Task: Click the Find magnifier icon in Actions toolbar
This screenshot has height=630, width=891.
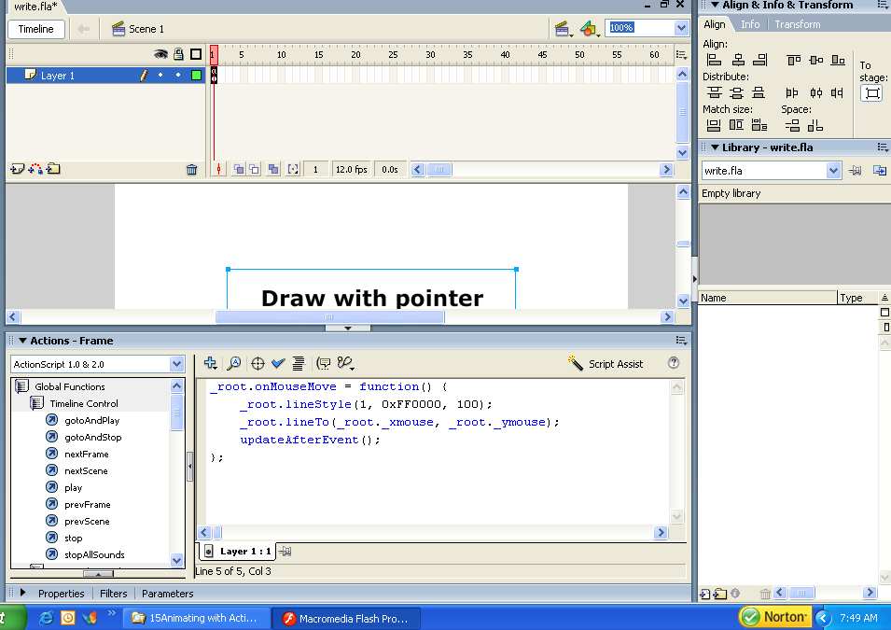Action: tap(234, 364)
